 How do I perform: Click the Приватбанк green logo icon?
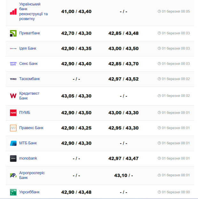click(13, 33)
